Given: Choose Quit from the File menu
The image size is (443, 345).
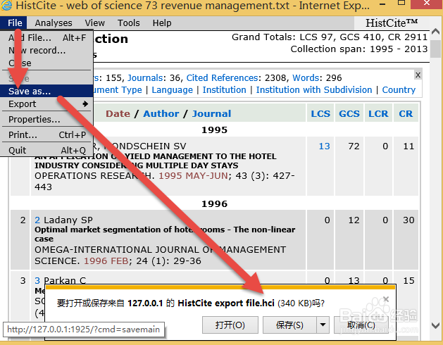Looking at the screenshot, I should tap(46, 150).
